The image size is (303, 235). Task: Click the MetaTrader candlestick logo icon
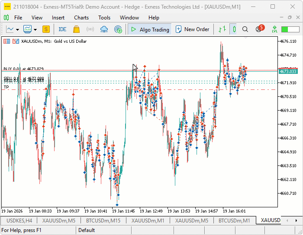click(6, 18)
